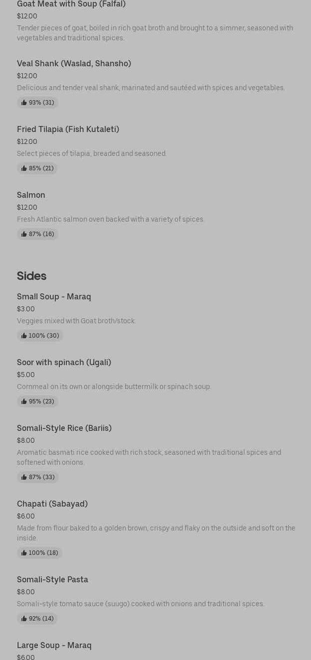
Task: Open Veal Shank (Waslad, Shansho) item
Action: coord(74,64)
